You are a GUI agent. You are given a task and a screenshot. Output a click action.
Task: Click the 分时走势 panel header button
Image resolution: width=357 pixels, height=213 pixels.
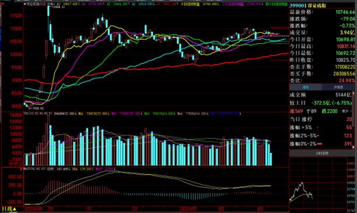click(322, 153)
